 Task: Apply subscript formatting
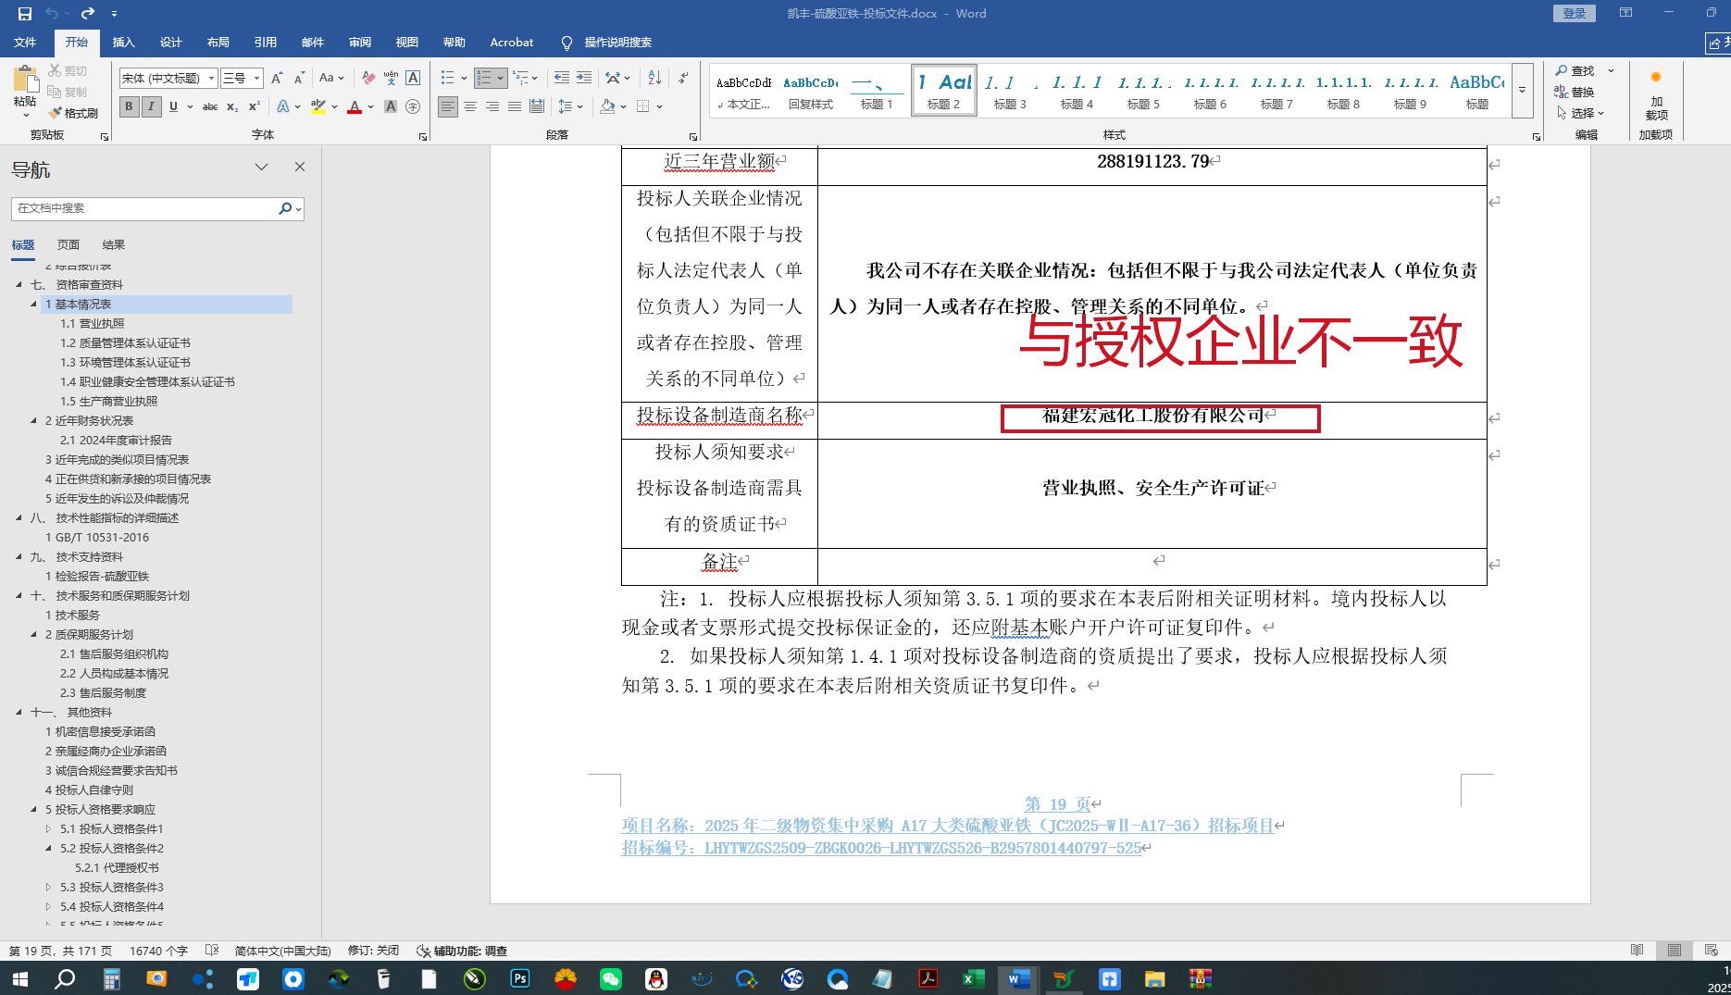(232, 107)
